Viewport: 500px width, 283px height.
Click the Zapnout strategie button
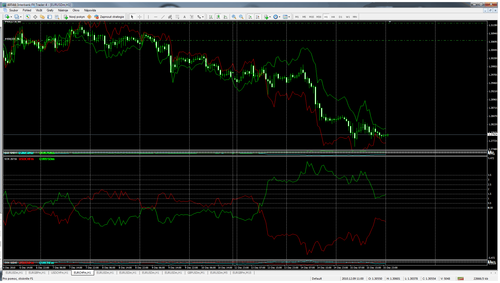[x=109, y=17]
